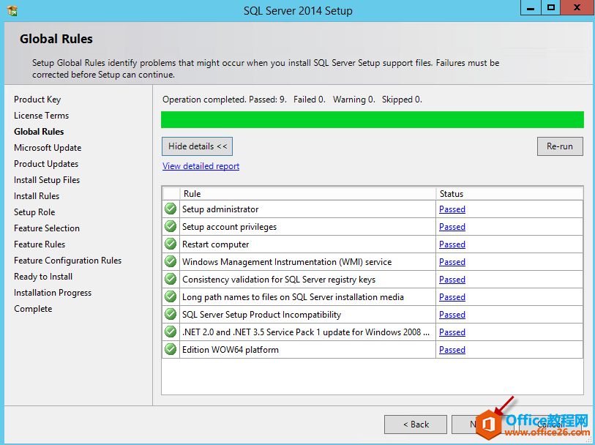This screenshot has height=445, width=595.
Task: Select Product Key step in left navigation
Action: pyautogui.click(x=37, y=100)
